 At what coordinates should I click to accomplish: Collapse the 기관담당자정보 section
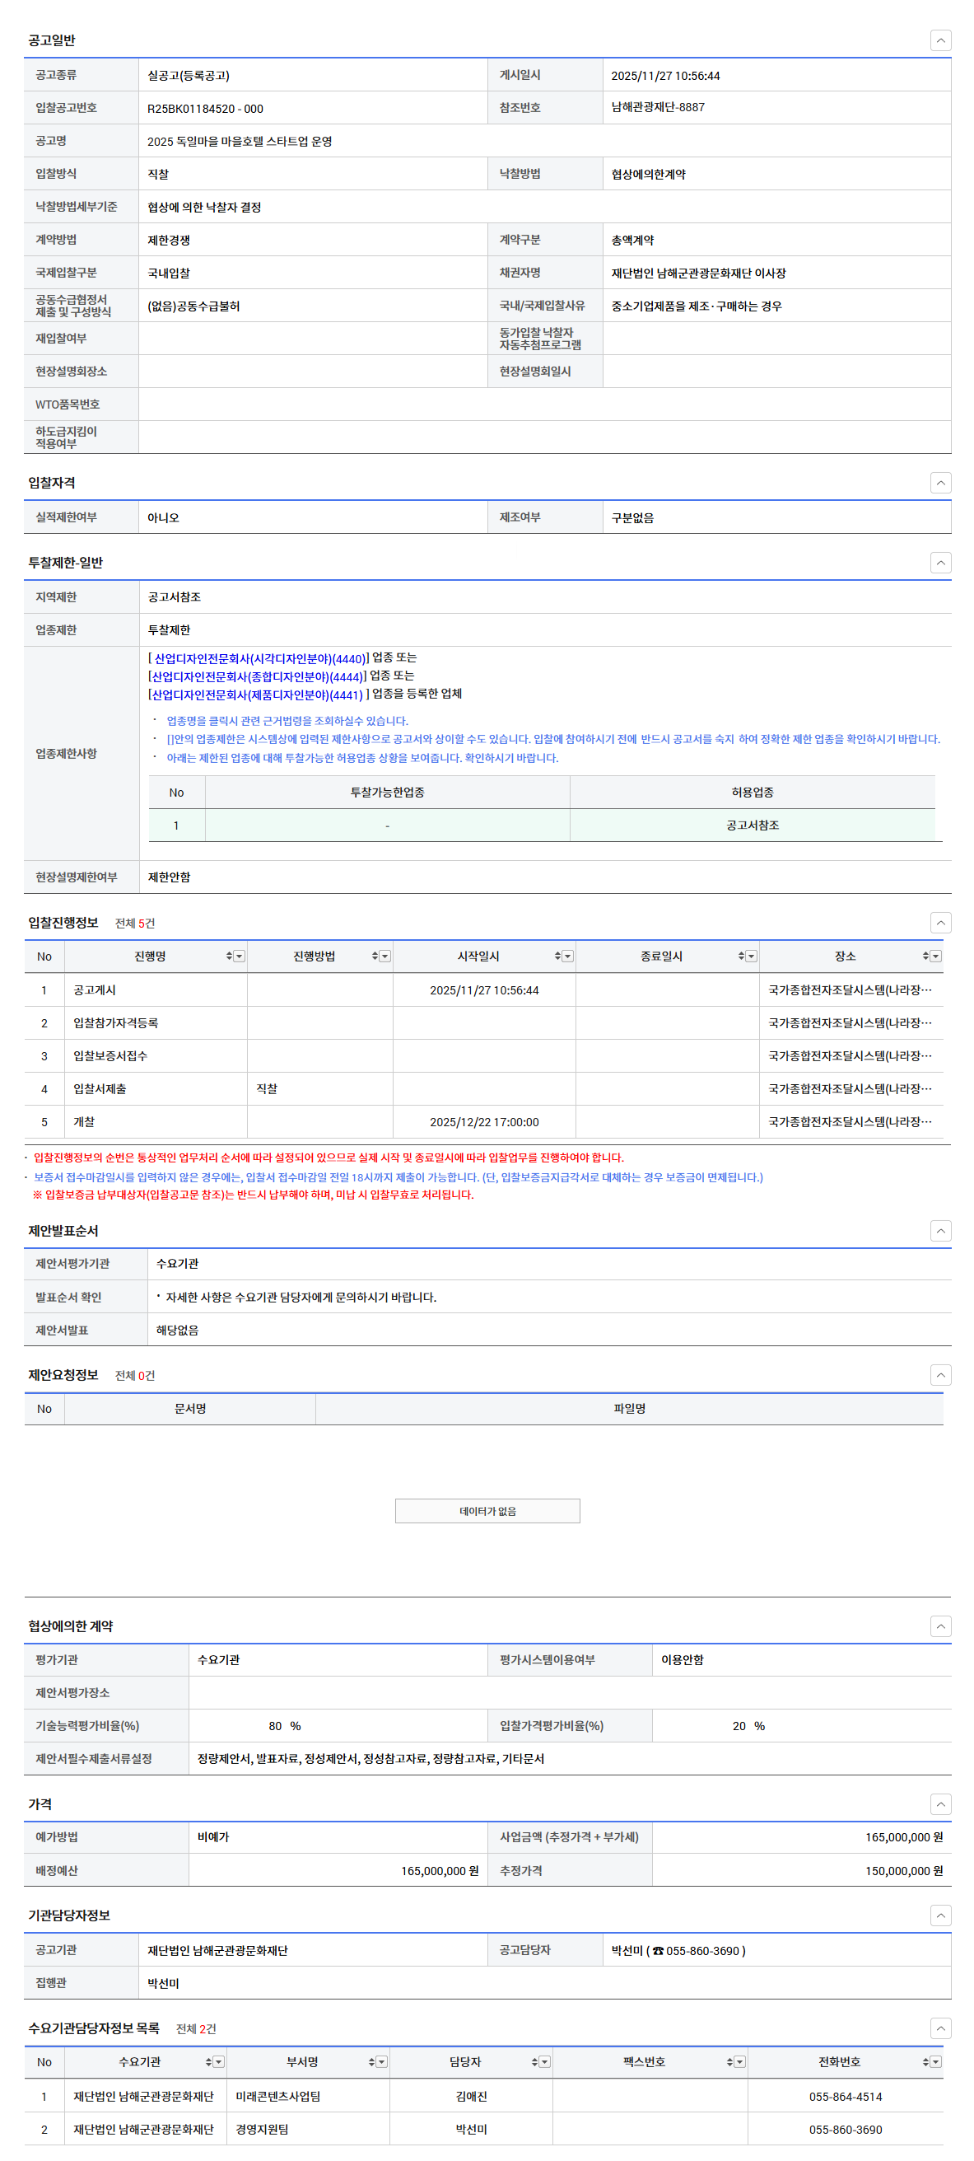940,1915
